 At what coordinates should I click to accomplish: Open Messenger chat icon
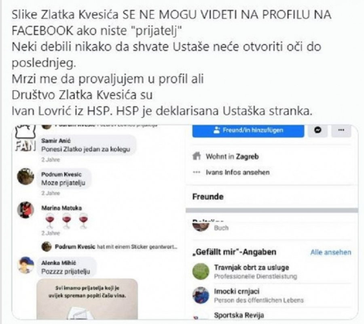(317, 130)
